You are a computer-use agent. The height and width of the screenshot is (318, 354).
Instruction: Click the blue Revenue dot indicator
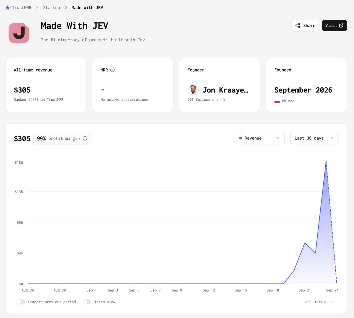tap(241, 138)
